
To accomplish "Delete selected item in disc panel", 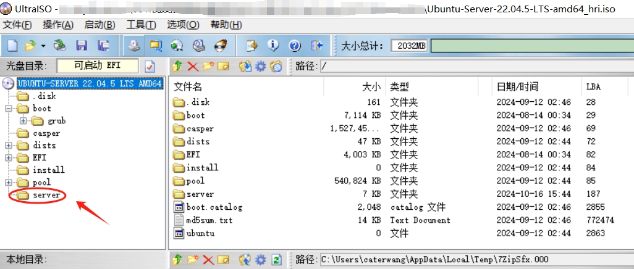I will tap(193, 66).
